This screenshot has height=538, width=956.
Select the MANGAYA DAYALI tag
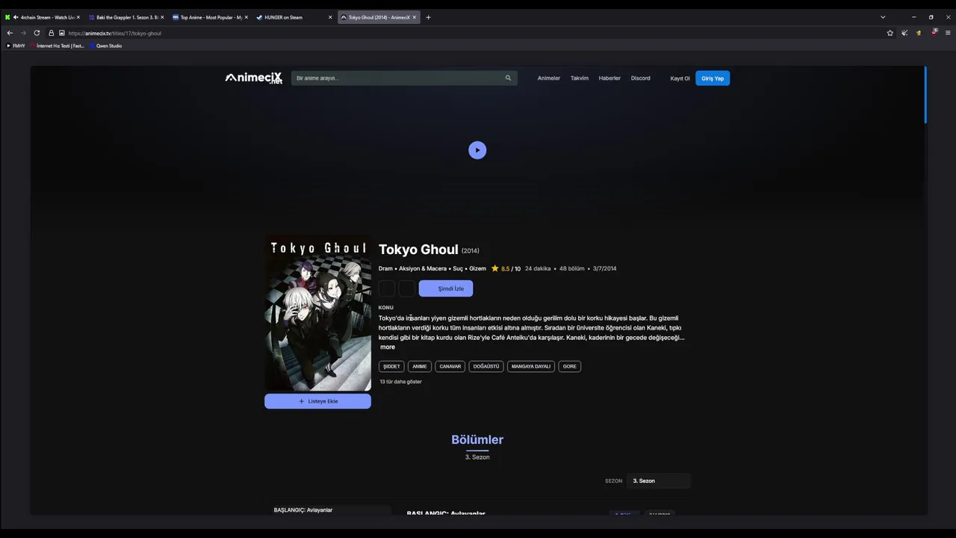coord(531,366)
